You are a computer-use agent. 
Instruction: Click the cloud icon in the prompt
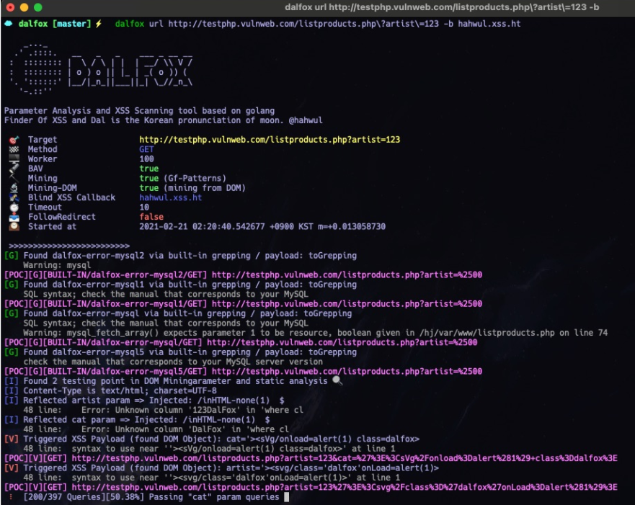click(8, 24)
